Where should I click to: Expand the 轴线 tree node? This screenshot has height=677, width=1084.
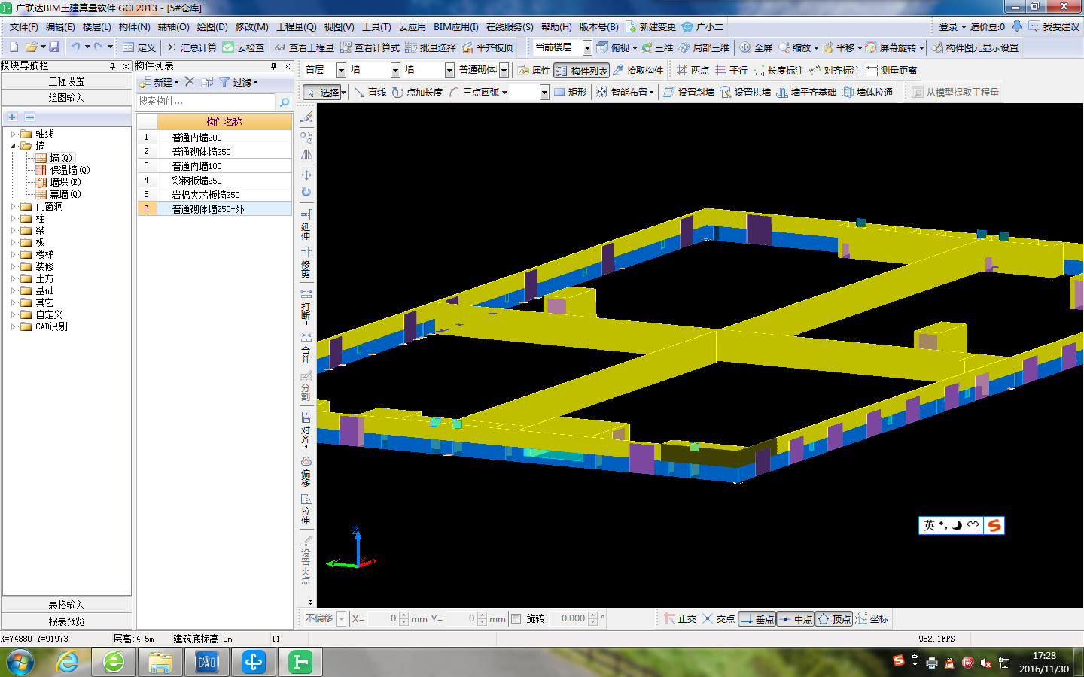(x=13, y=134)
